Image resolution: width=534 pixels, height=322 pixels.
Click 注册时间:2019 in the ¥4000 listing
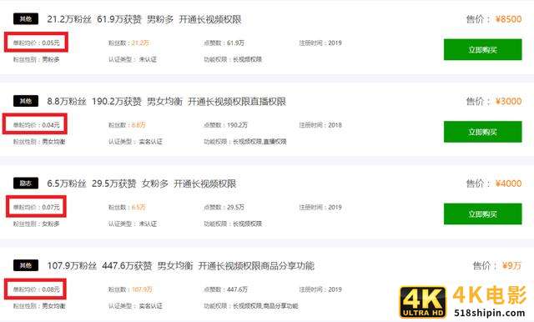(320, 207)
